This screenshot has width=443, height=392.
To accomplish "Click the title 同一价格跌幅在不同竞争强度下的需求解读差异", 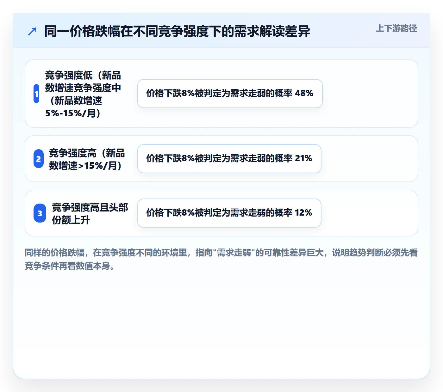I will click(177, 31).
